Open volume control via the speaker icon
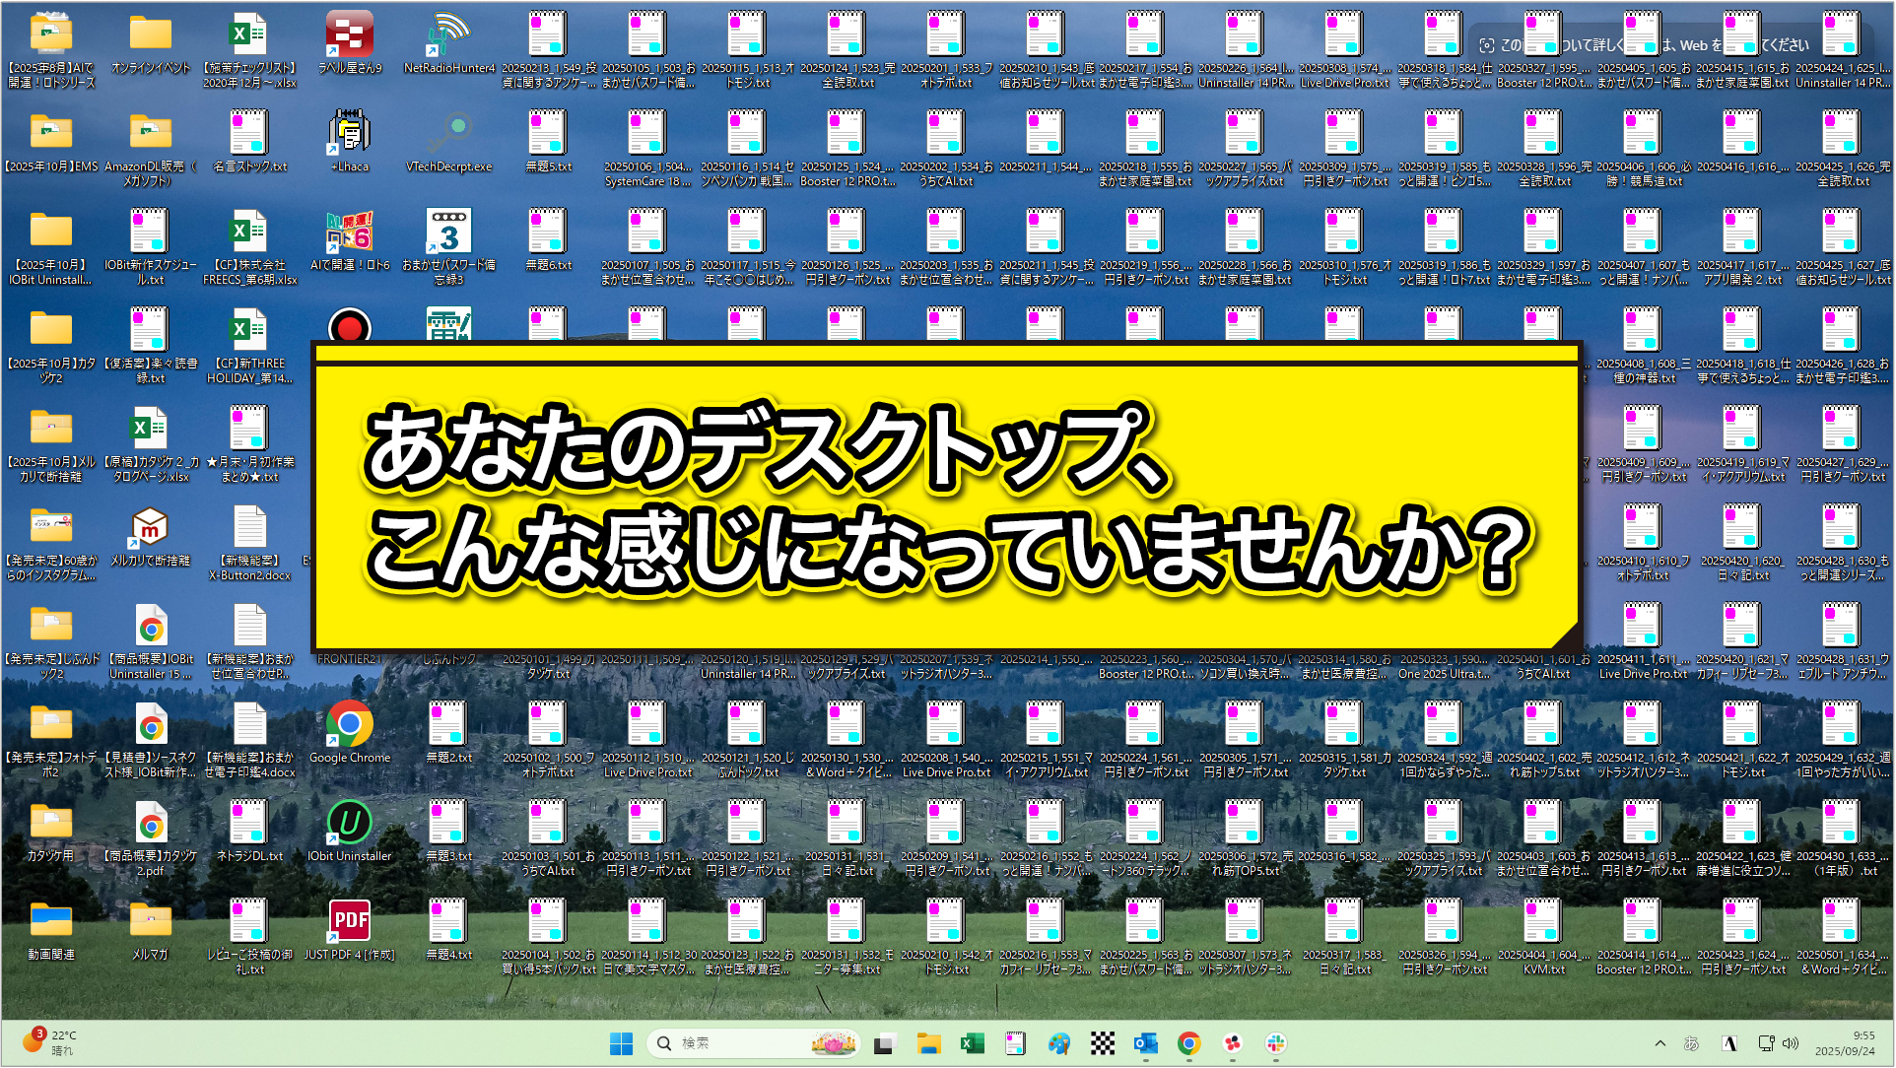The image size is (1896, 1068). pyautogui.click(x=1790, y=1042)
